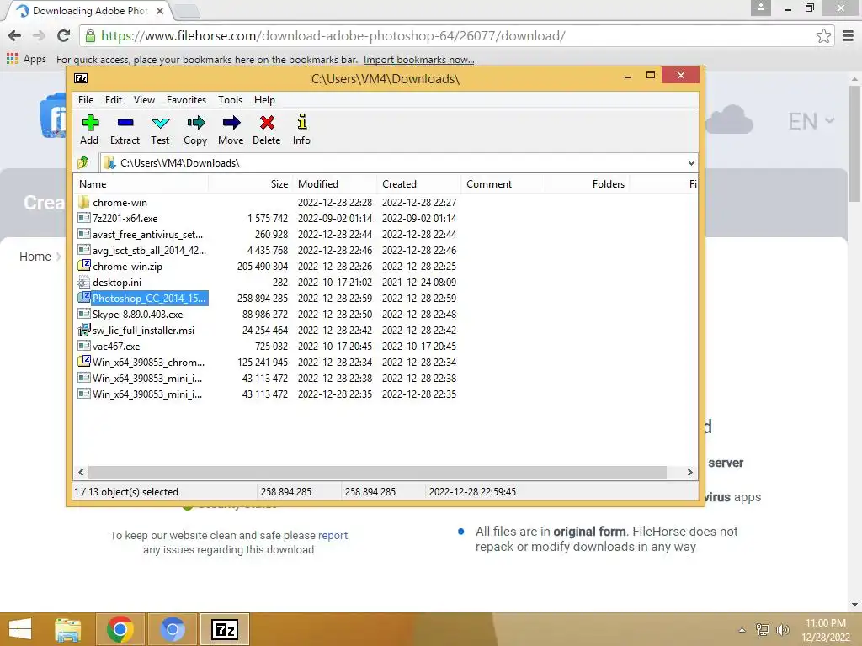This screenshot has height=646, width=862.
Task: Open the Favorites menu
Action: tap(186, 100)
